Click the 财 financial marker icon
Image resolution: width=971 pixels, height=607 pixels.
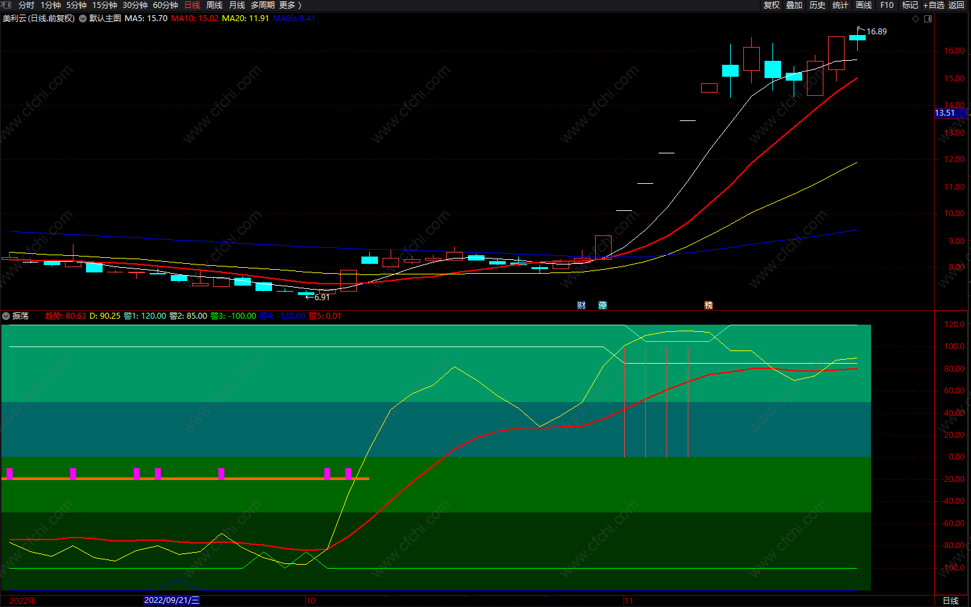[581, 305]
